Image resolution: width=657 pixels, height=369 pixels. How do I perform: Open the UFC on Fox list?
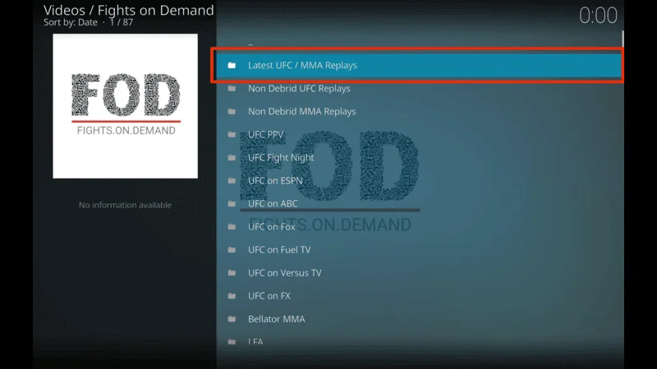tap(419, 226)
